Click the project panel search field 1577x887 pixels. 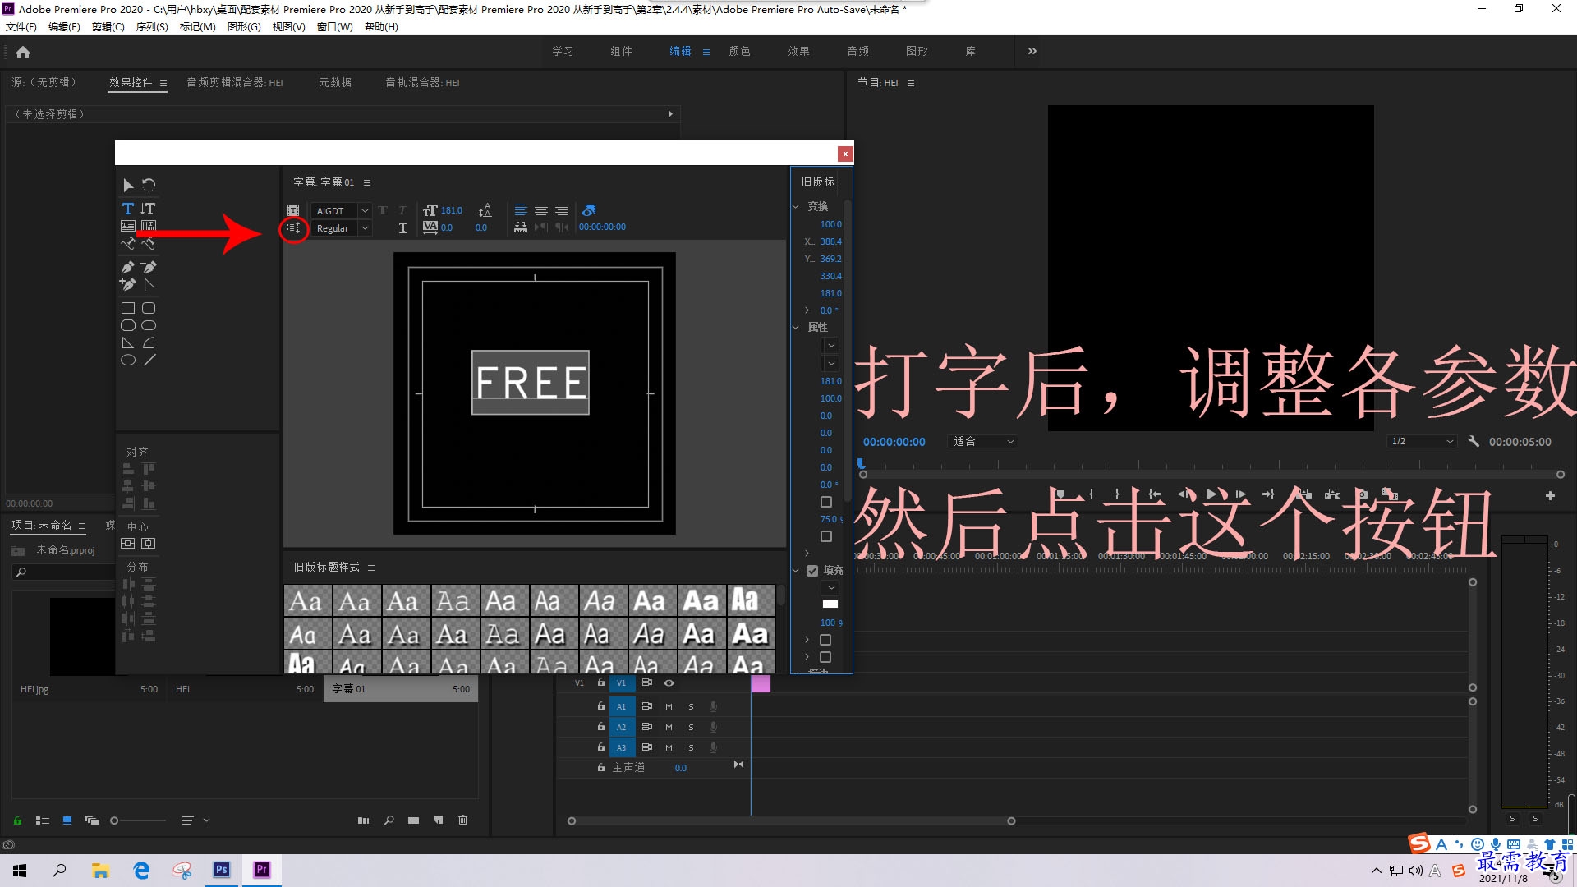[x=64, y=572]
